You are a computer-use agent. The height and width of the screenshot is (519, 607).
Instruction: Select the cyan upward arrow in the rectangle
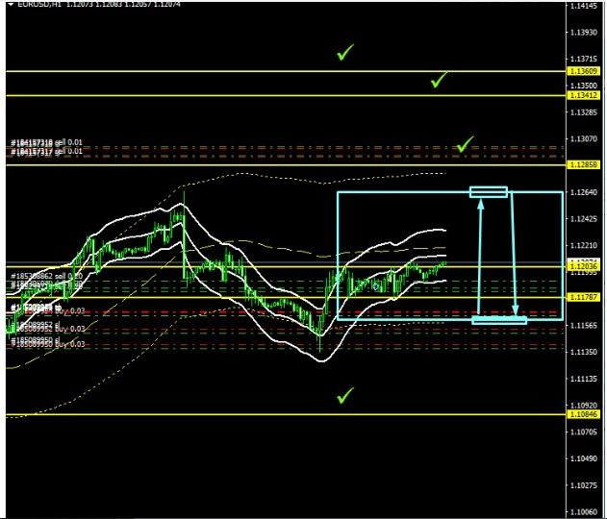pos(480,256)
